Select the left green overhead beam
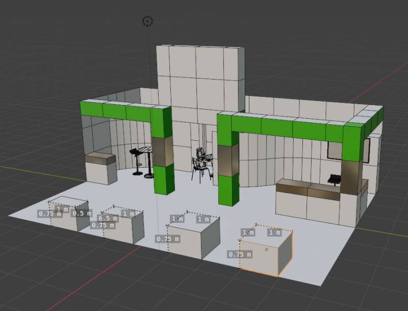Image resolution: width=408 pixels, height=311 pixels. coord(117,111)
